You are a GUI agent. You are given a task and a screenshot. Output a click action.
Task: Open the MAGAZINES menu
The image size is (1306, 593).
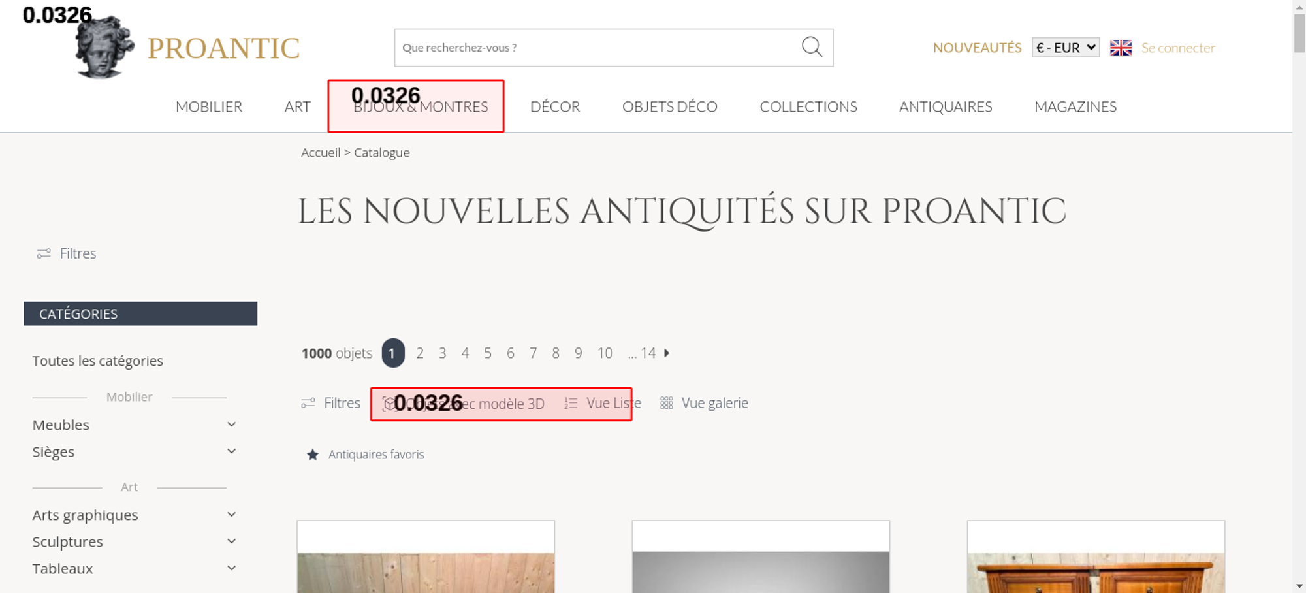tap(1075, 106)
